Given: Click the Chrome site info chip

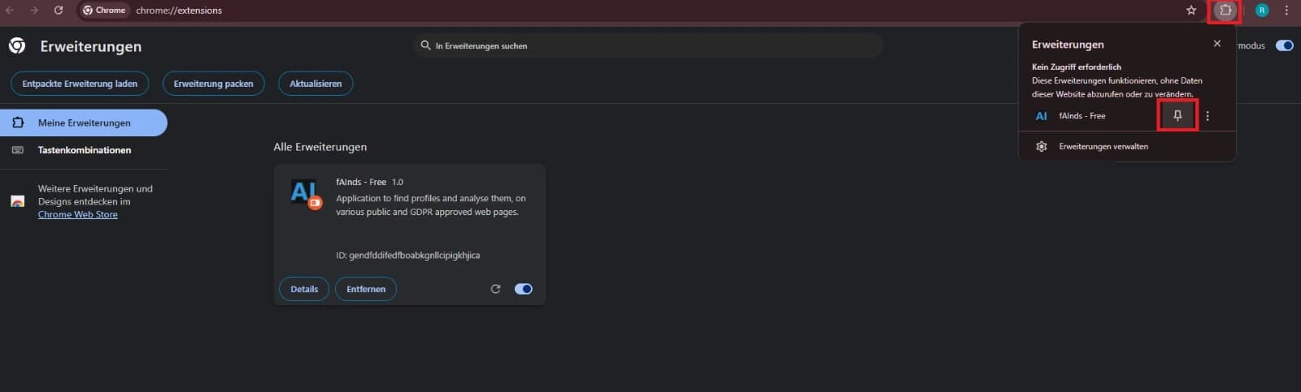Looking at the screenshot, I should click(104, 11).
